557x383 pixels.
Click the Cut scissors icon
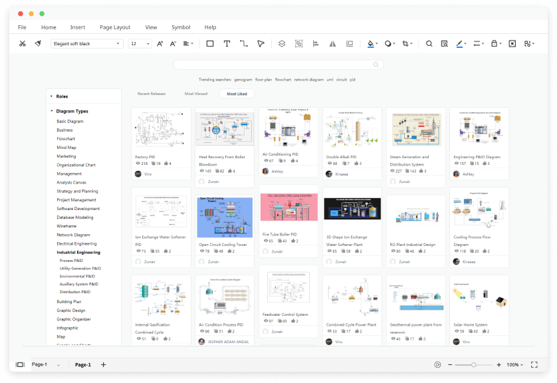point(23,44)
